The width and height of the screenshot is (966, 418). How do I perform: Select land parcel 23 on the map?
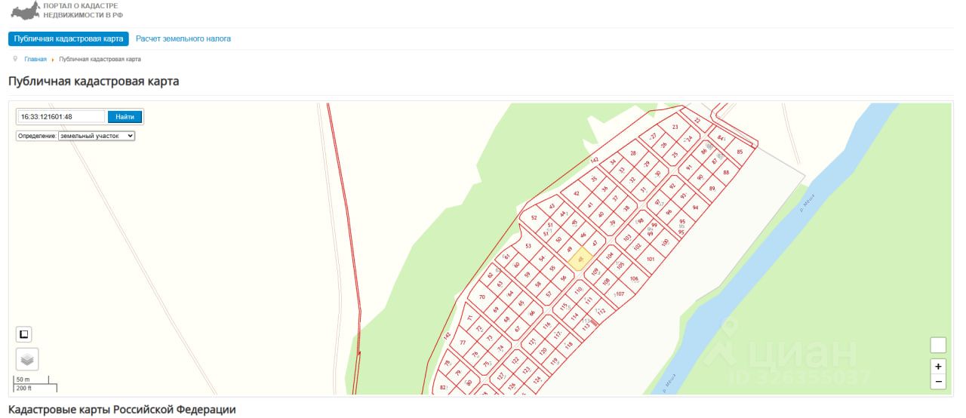point(675,127)
